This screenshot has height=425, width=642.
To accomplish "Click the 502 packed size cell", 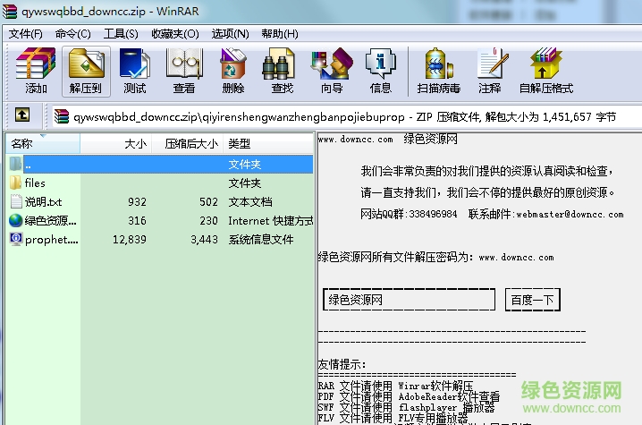I will click(208, 201).
